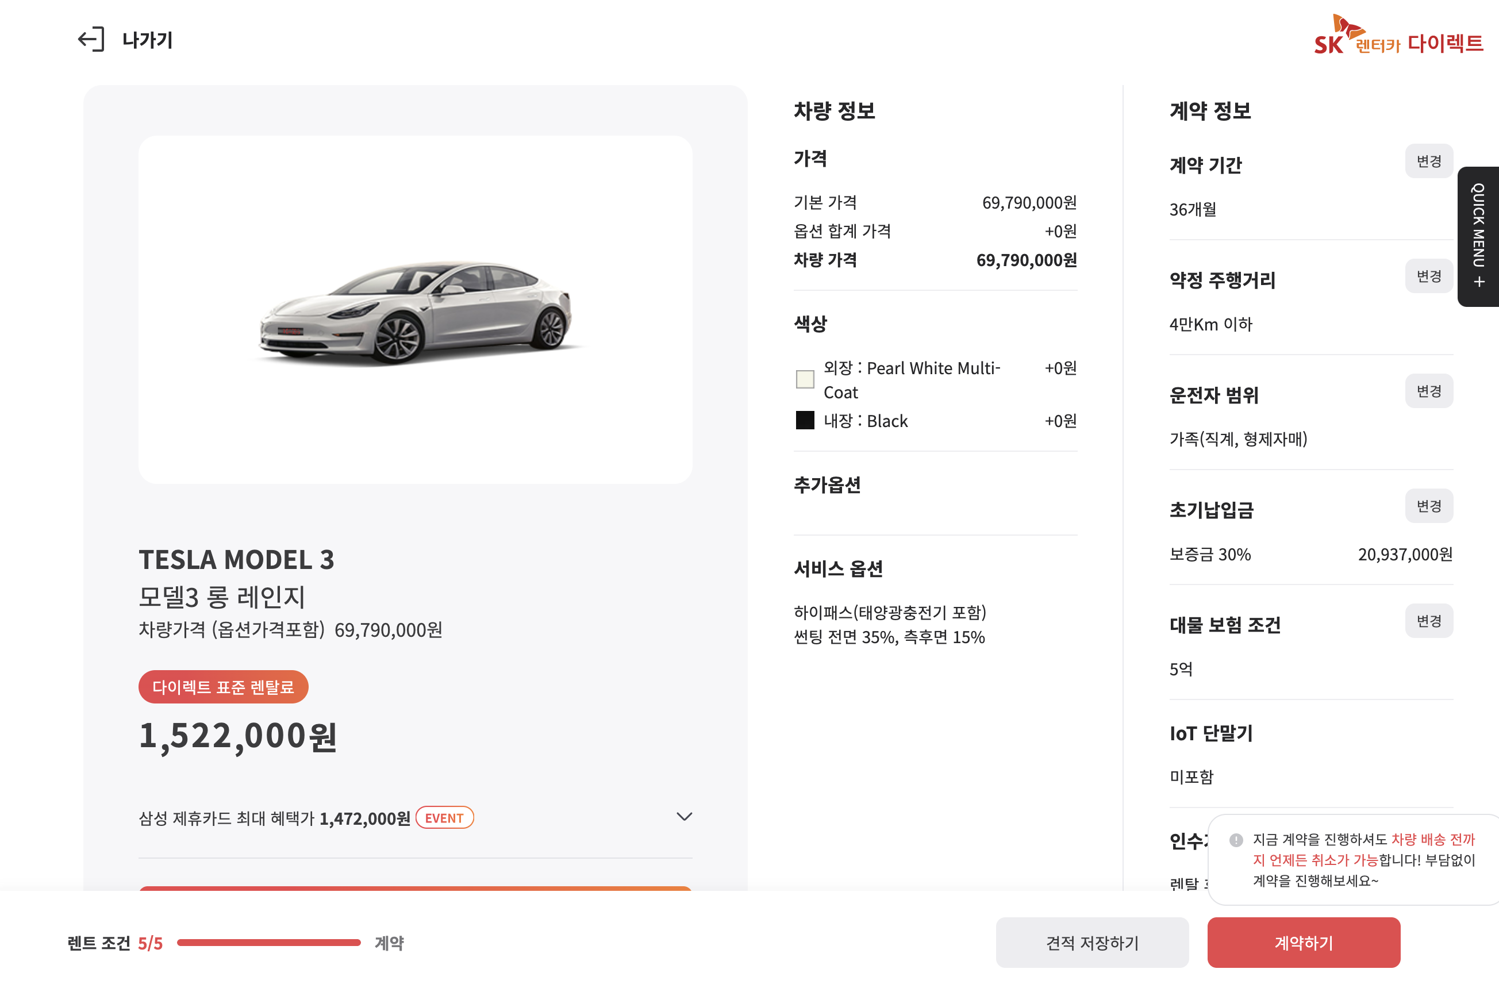Click the 나가기 exit link
This screenshot has width=1499, height=992.
coord(147,40)
